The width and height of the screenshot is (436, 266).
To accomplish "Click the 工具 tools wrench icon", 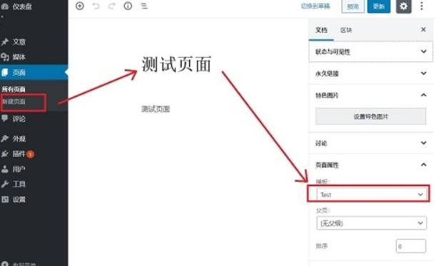I will click(x=5, y=184).
